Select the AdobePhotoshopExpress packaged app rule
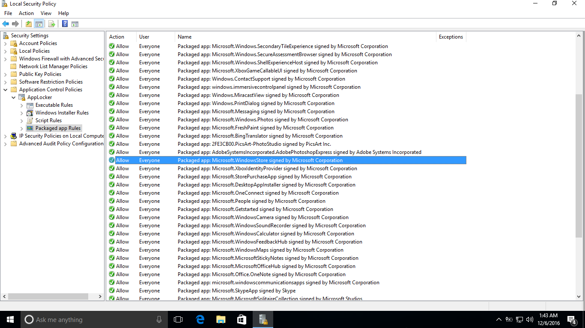This screenshot has width=585, height=328. [286, 152]
